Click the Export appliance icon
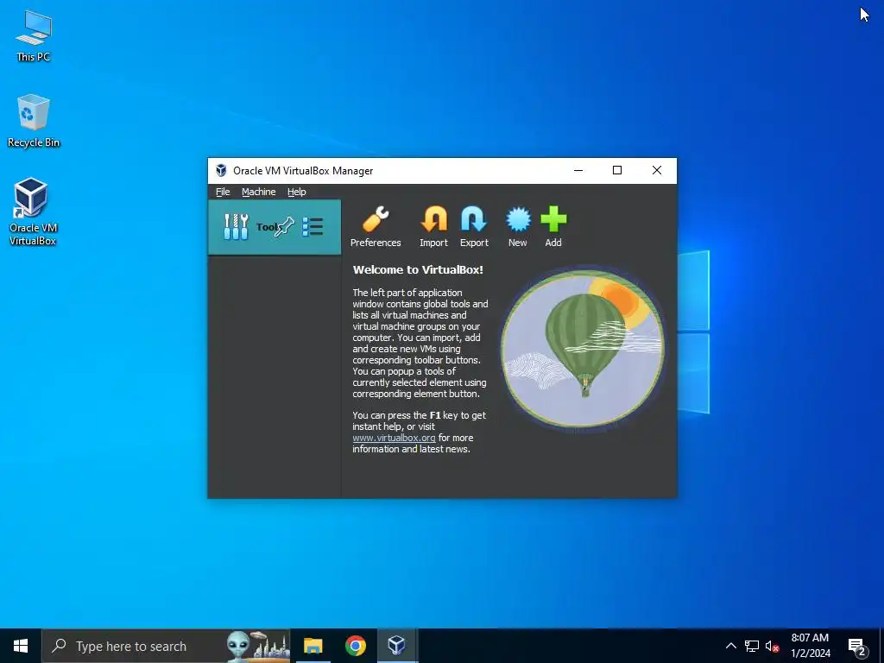The height and width of the screenshot is (663, 884). 474,227
